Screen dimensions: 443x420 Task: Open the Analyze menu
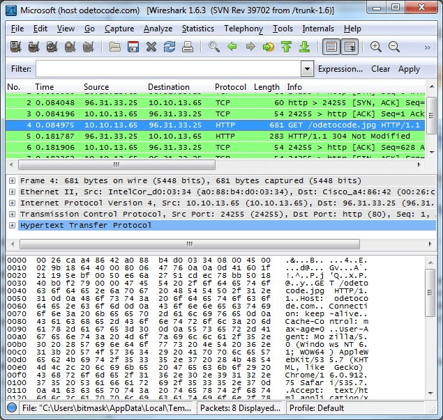coord(158,29)
